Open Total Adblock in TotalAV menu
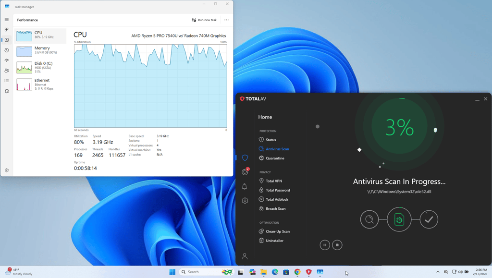Screen dimensions: 492x278 coord(273,199)
